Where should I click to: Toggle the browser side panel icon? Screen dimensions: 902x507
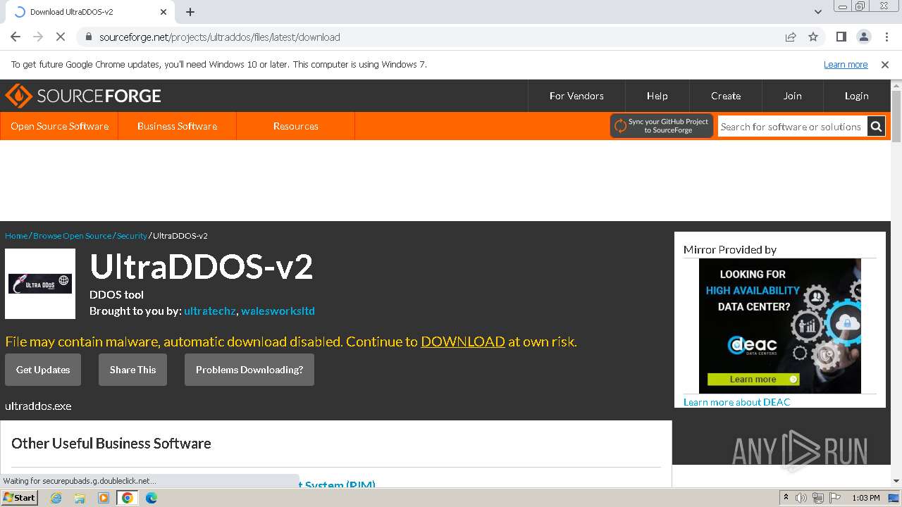[x=841, y=37]
